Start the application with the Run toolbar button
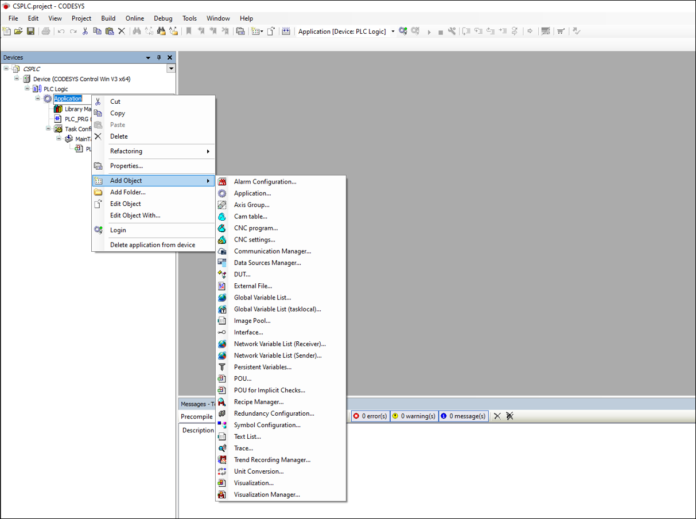Image resolution: width=696 pixels, height=519 pixels. click(430, 31)
